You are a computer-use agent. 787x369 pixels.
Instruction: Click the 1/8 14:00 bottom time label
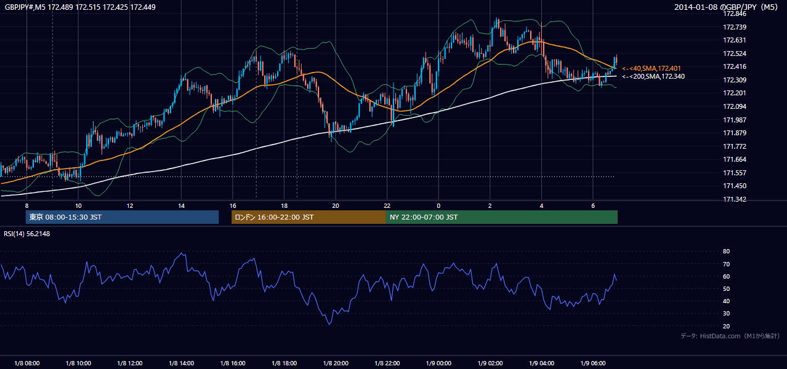181,363
